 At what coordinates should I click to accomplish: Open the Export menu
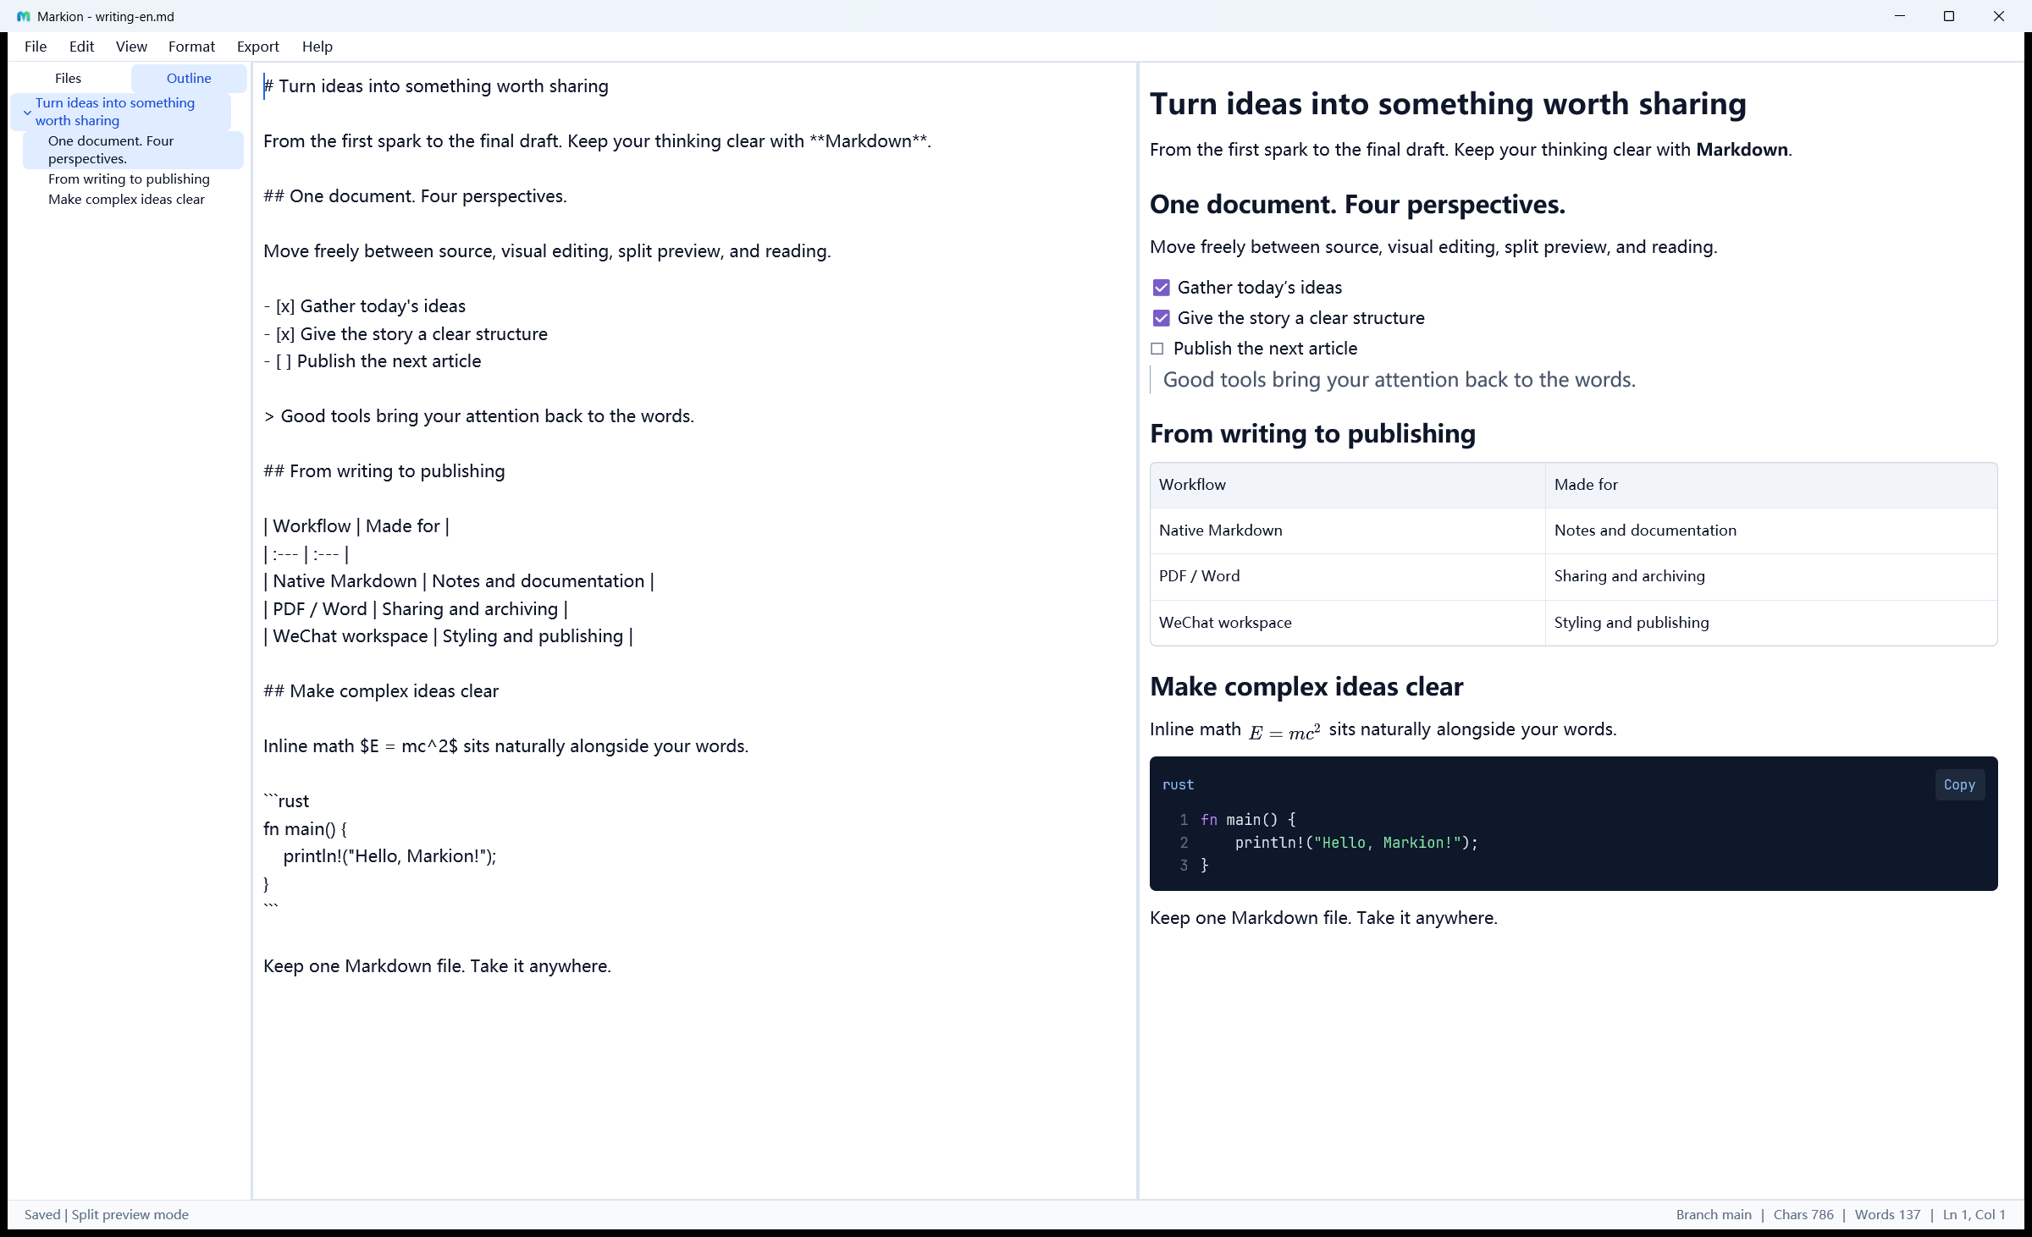point(257,47)
